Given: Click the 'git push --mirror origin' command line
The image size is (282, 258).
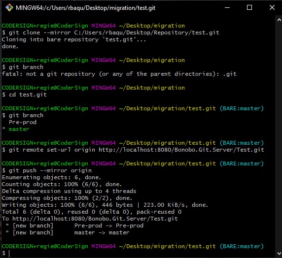Looking at the screenshot, I should [x=47, y=170].
